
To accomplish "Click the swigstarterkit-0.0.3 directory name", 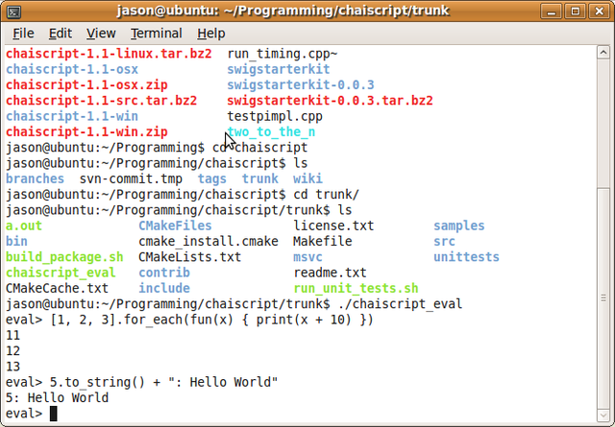I will click(x=301, y=85).
